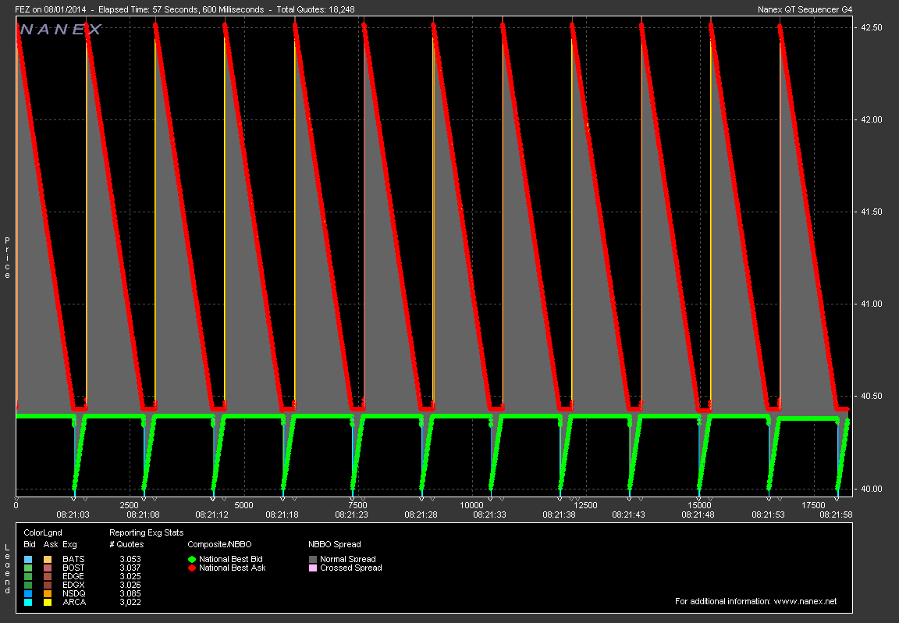Click the 08:21:28 time label
Screen dimensions: 899x623
tap(421, 514)
